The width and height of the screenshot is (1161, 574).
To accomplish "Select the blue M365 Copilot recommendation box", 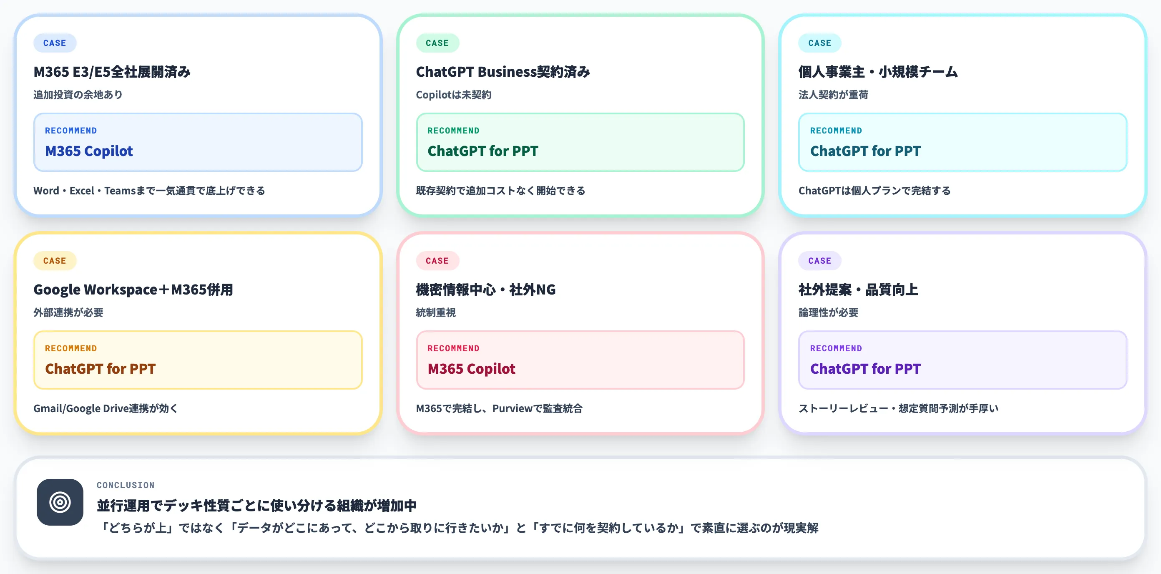I will click(x=198, y=142).
